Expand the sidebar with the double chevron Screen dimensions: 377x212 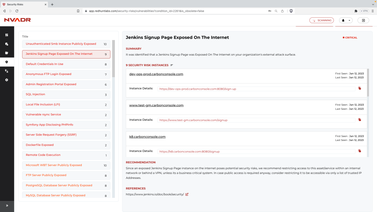pos(7,205)
